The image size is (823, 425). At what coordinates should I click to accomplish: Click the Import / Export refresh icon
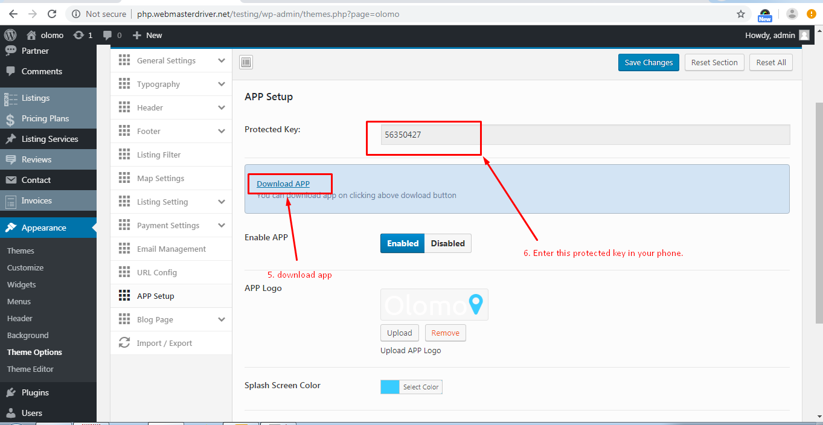124,343
